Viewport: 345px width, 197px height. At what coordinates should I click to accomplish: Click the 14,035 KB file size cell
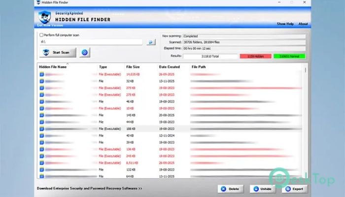tap(133, 74)
